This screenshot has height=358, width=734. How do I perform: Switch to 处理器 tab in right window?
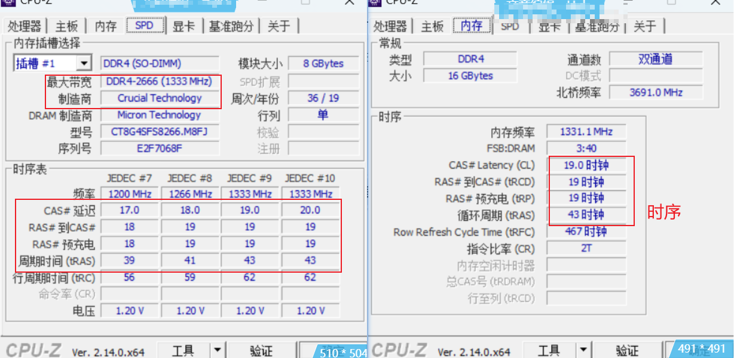390,26
